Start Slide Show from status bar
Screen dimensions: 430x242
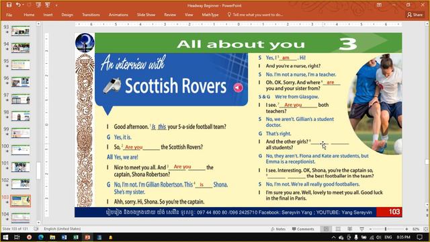click(362, 229)
